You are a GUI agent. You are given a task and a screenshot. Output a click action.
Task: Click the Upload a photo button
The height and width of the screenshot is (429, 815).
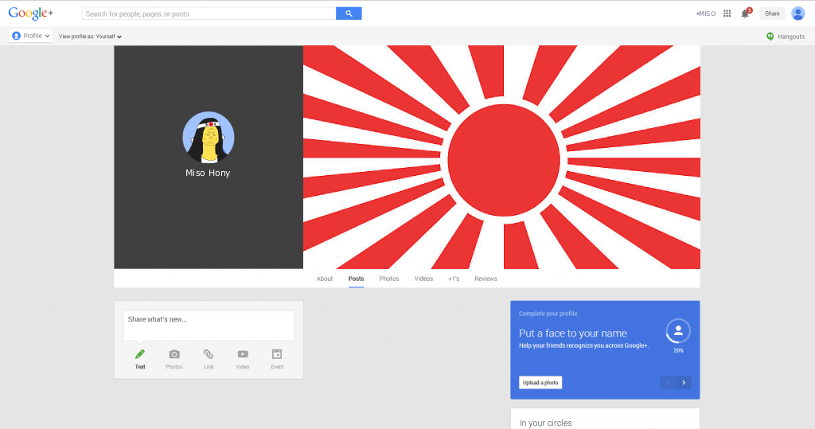(541, 383)
